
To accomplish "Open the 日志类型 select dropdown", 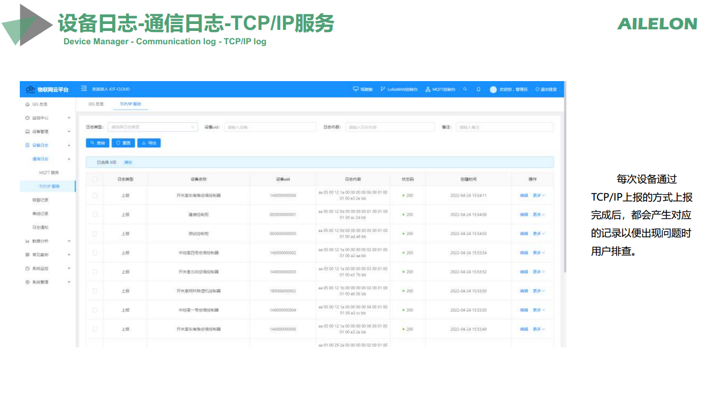I will click(153, 127).
